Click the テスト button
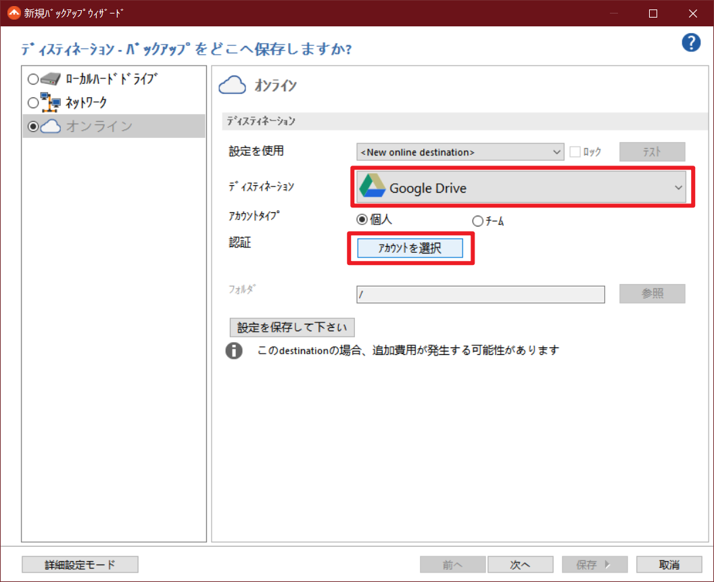Image resolution: width=714 pixels, height=582 pixels. point(652,151)
